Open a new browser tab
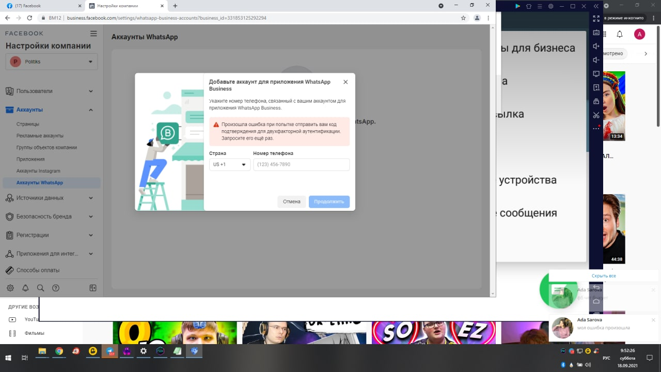This screenshot has height=372, width=661. 175,6
